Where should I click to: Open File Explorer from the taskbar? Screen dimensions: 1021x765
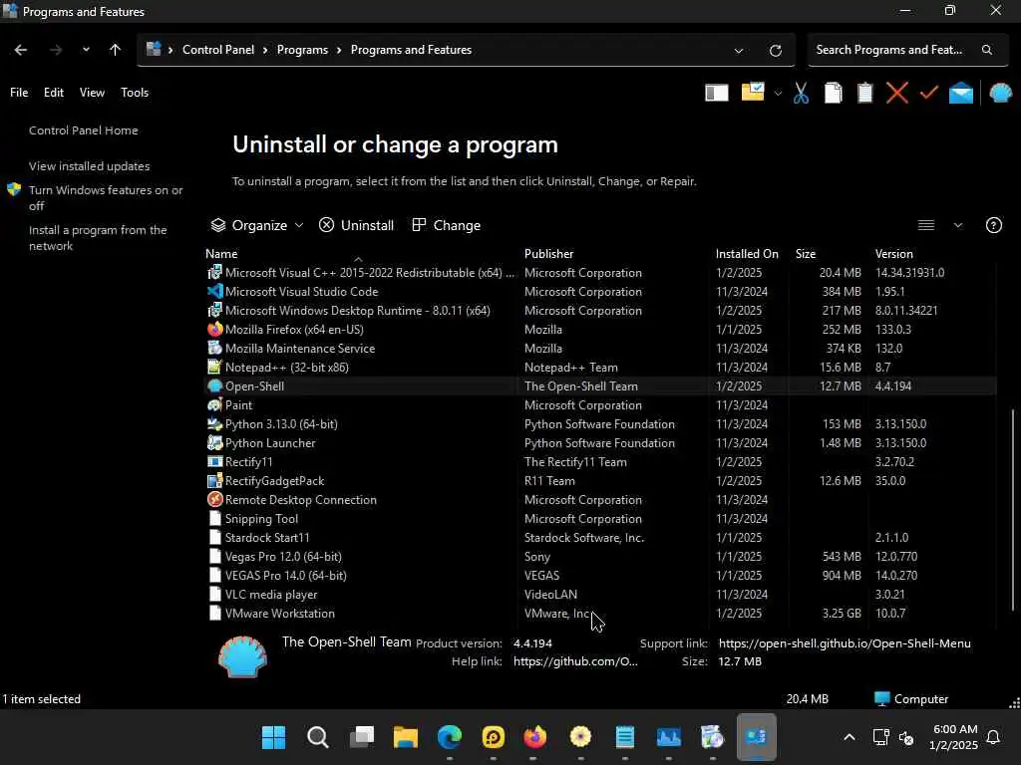[405, 738]
